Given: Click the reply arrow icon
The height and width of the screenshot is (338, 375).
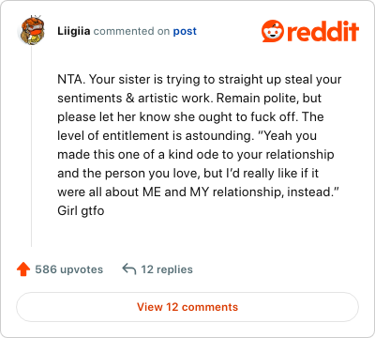Looking at the screenshot, I should click(x=129, y=269).
